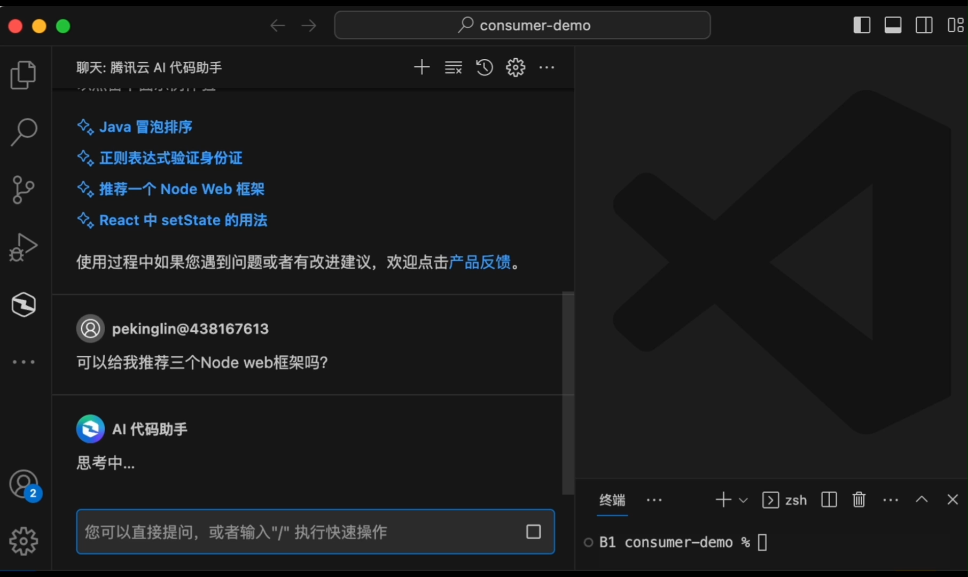Toggle bottom panel layout icon

coord(893,25)
